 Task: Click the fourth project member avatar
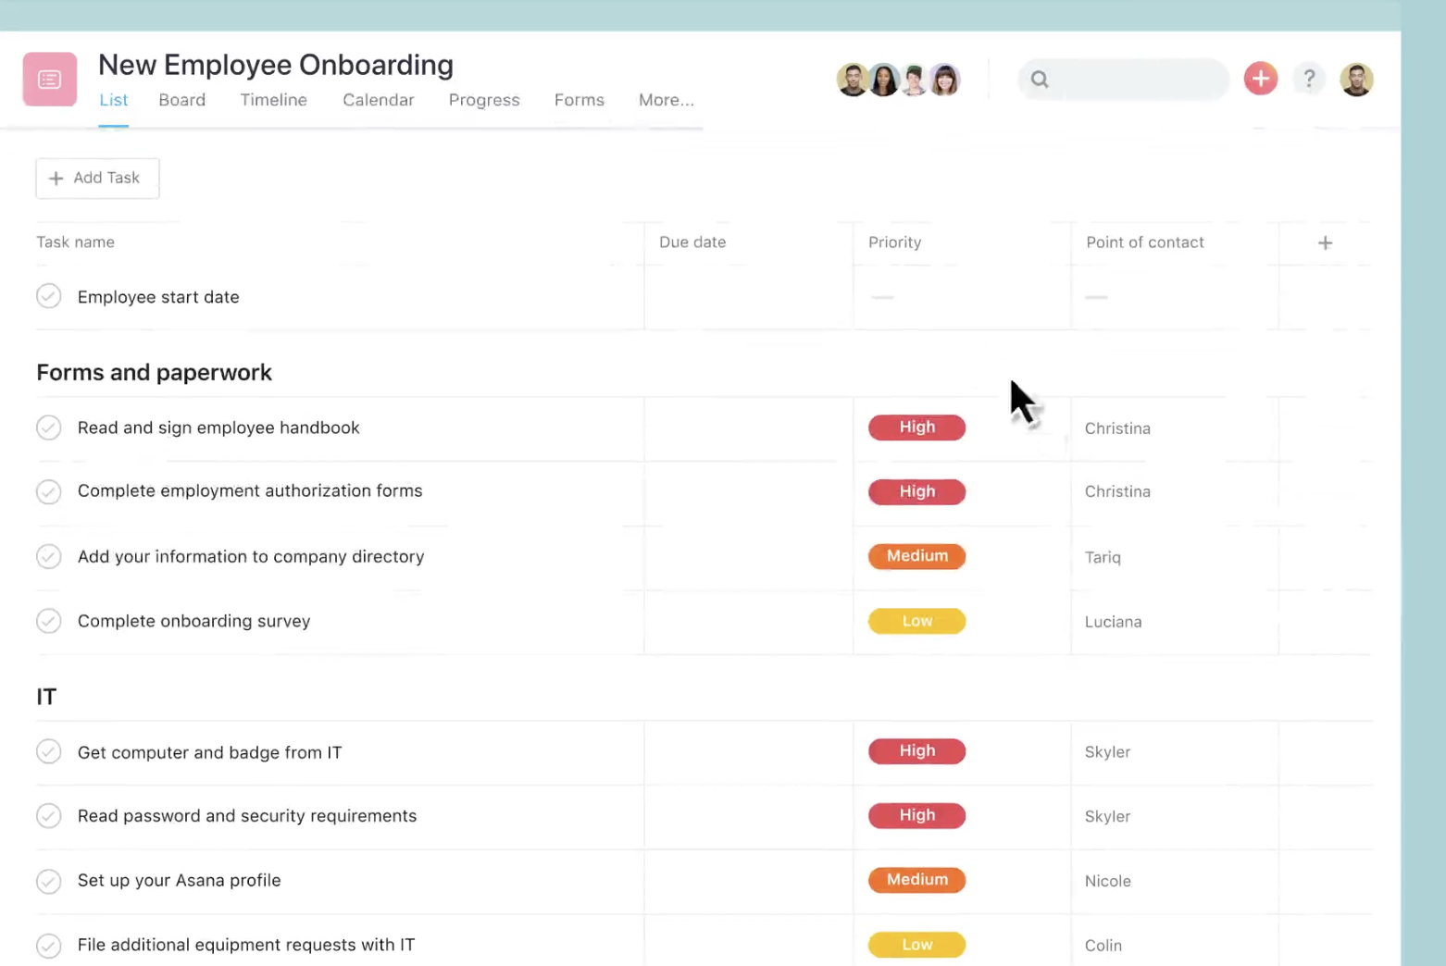pos(944,80)
